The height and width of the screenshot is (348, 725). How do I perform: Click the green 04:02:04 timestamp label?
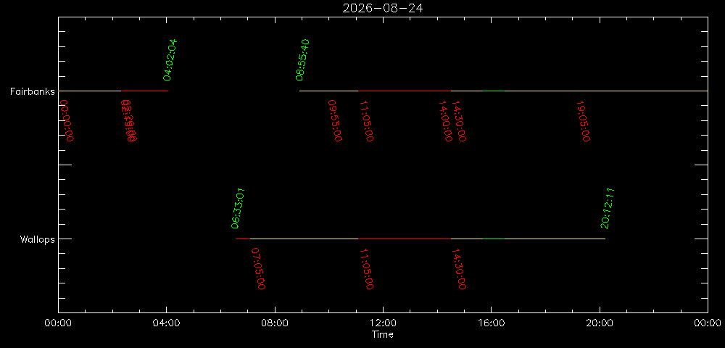(x=170, y=60)
